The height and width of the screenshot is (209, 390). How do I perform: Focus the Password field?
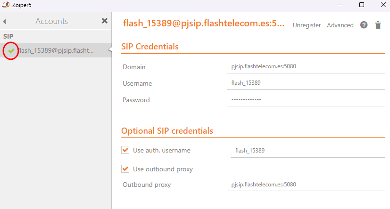pyautogui.click(x=304, y=99)
